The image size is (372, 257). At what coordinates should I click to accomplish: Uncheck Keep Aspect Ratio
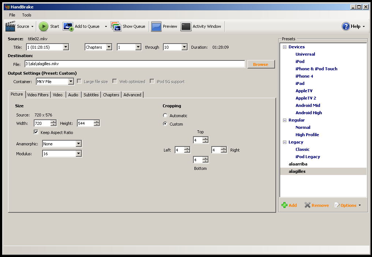(36, 132)
